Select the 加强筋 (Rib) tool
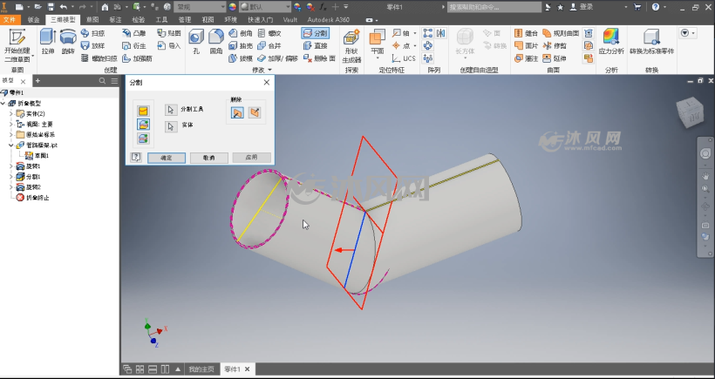The height and width of the screenshot is (379, 715). point(137,58)
